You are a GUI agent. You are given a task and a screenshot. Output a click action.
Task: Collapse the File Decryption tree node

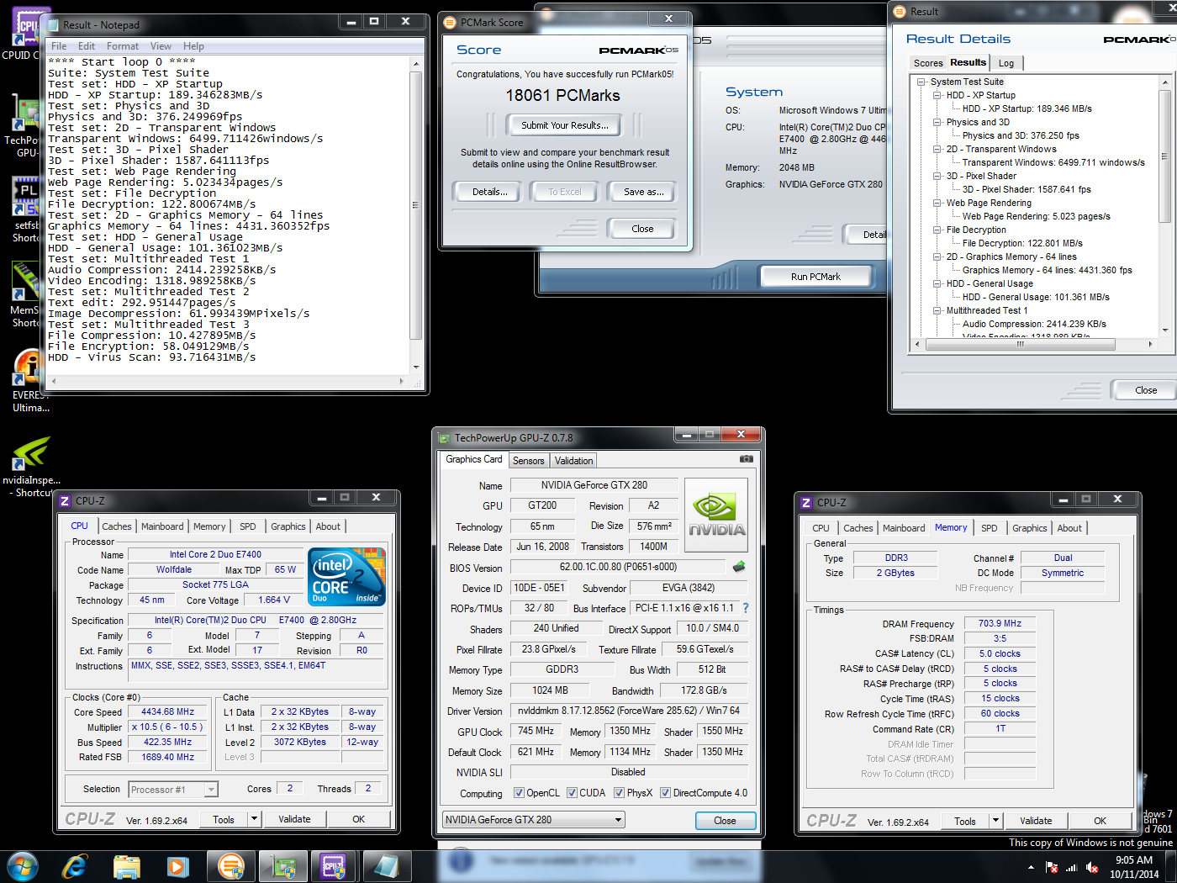pos(937,230)
